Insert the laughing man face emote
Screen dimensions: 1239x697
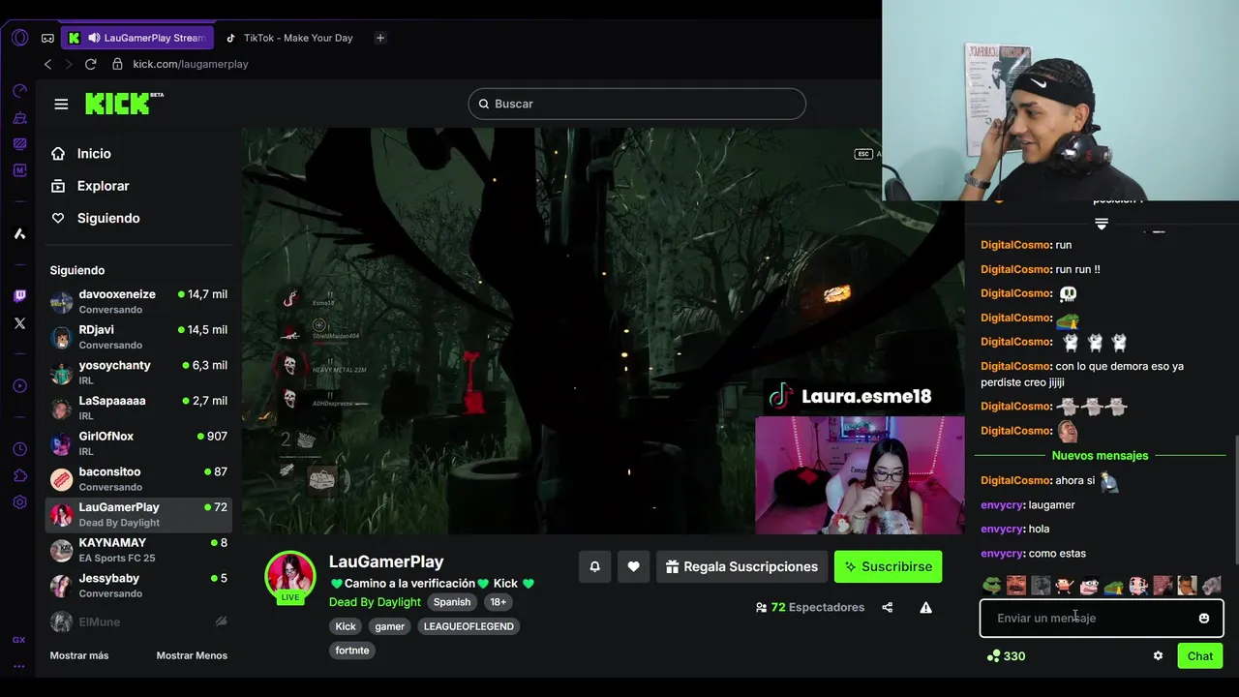(1015, 585)
